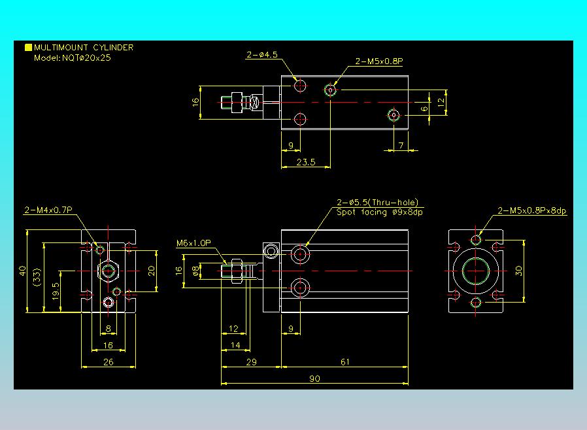Select the "2-M4x0.7P" thread callout
587x430 pixels.
48,210
